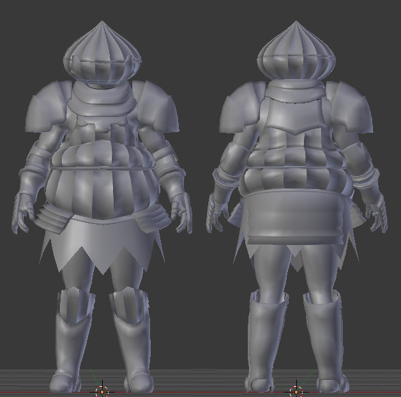Click the origin marker under the rear-facing model

[x=296, y=391]
